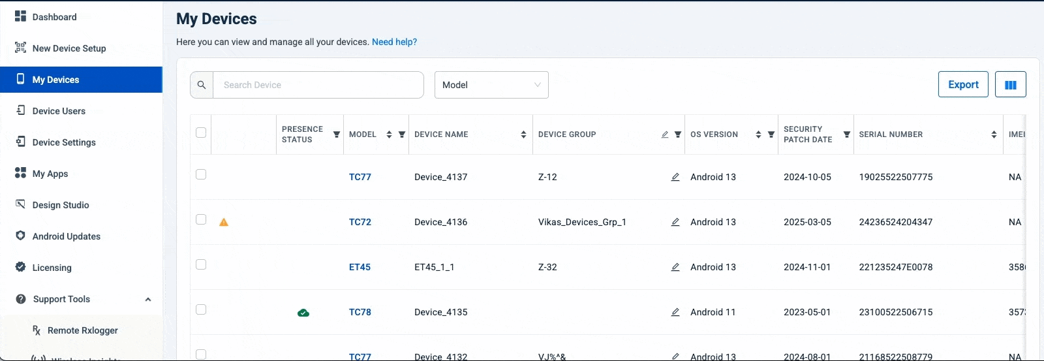The width and height of the screenshot is (1044, 361).
Task: Sort by Serial Number column
Action: pyautogui.click(x=994, y=134)
